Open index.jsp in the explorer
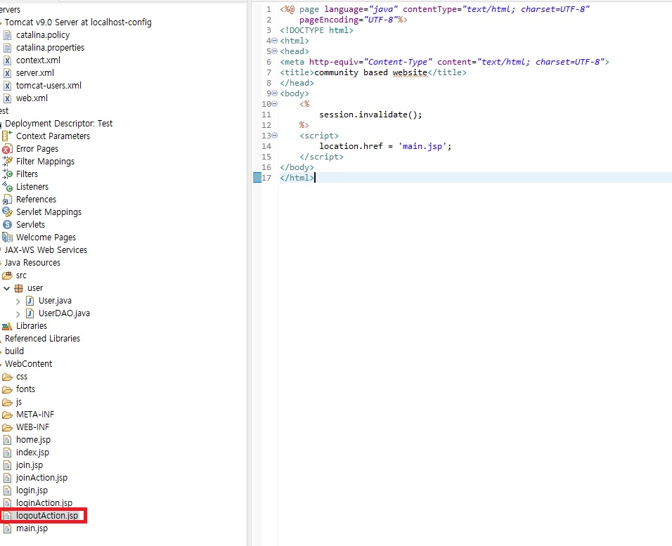The height and width of the screenshot is (546, 672). coord(32,453)
